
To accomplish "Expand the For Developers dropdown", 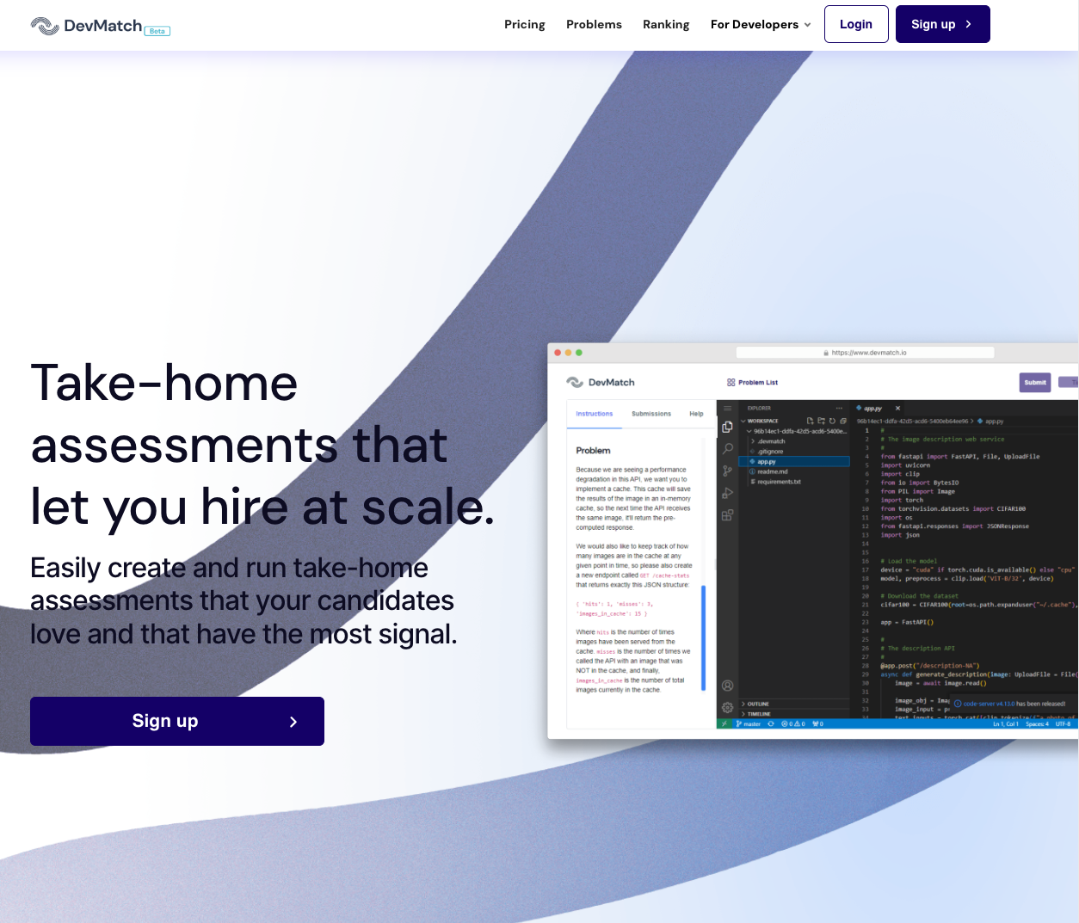I will (x=761, y=24).
